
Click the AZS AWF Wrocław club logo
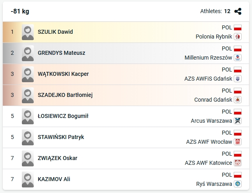[238, 142]
